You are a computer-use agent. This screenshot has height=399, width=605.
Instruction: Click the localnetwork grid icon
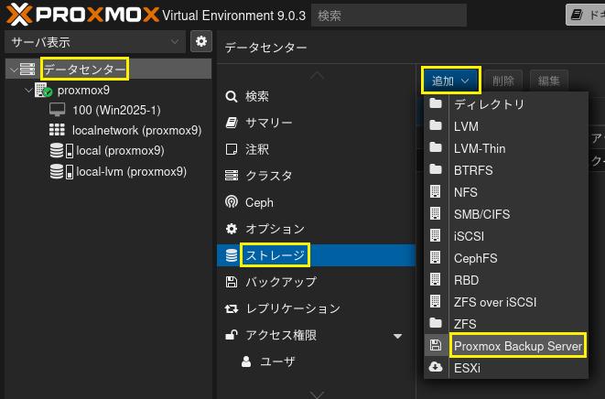point(57,130)
